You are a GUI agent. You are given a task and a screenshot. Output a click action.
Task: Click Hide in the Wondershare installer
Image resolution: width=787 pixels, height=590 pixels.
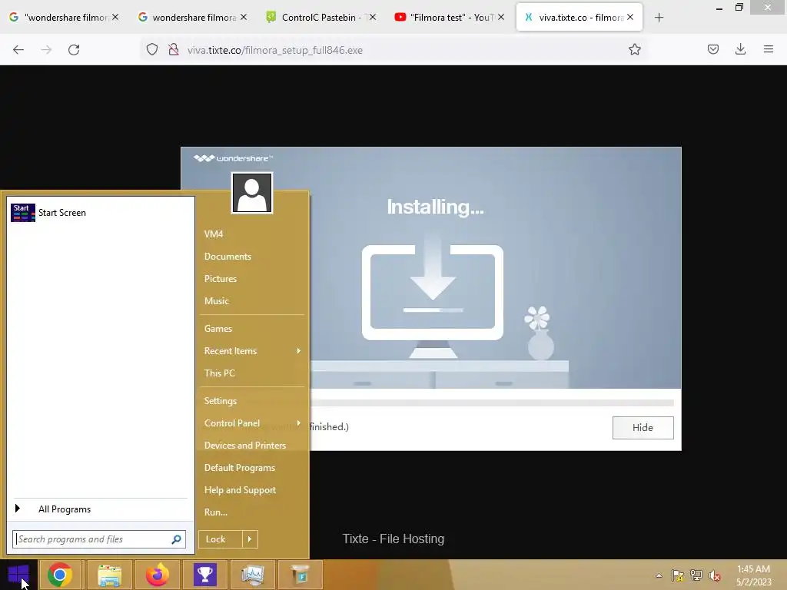coord(643,427)
